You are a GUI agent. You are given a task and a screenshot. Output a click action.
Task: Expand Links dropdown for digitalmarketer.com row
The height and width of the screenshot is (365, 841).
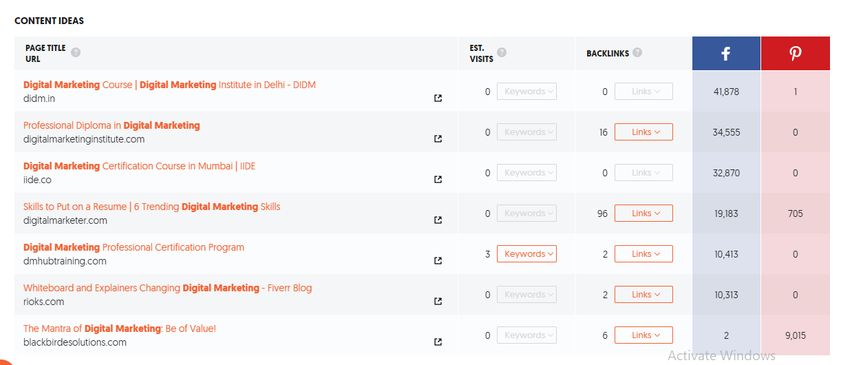click(x=643, y=213)
